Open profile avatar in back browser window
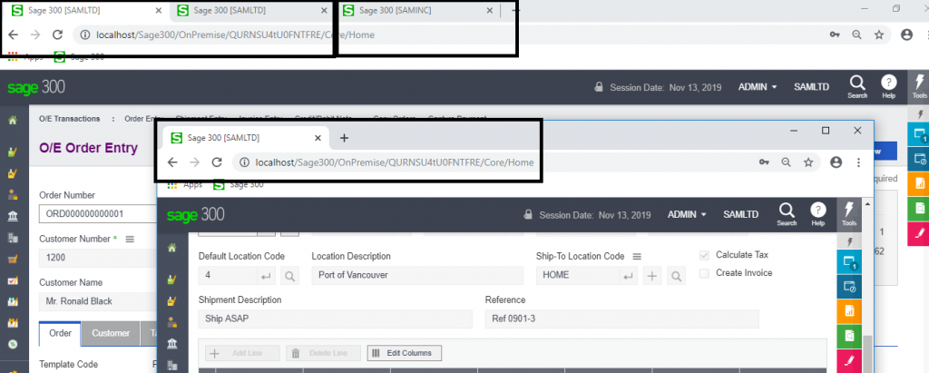 [x=906, y=35]
